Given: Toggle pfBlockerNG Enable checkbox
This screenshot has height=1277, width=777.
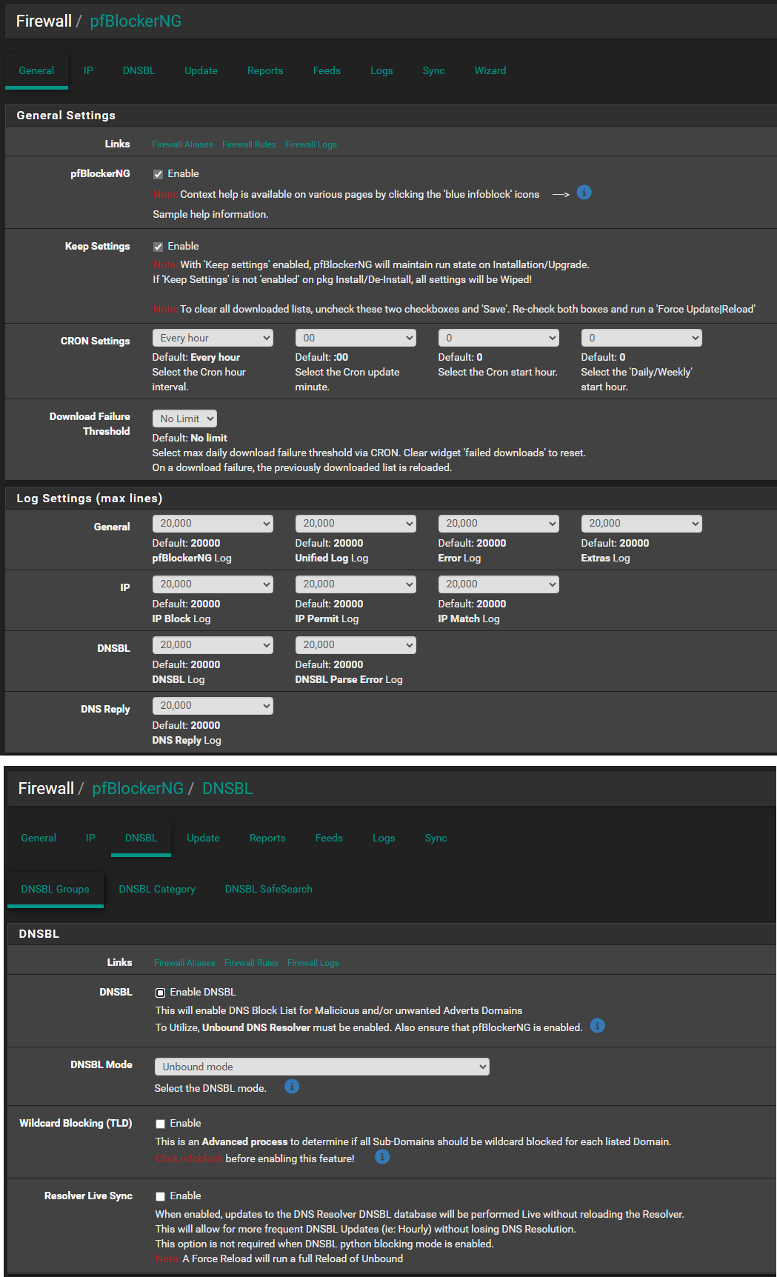Looking at the screenshot, I should 158,174.
